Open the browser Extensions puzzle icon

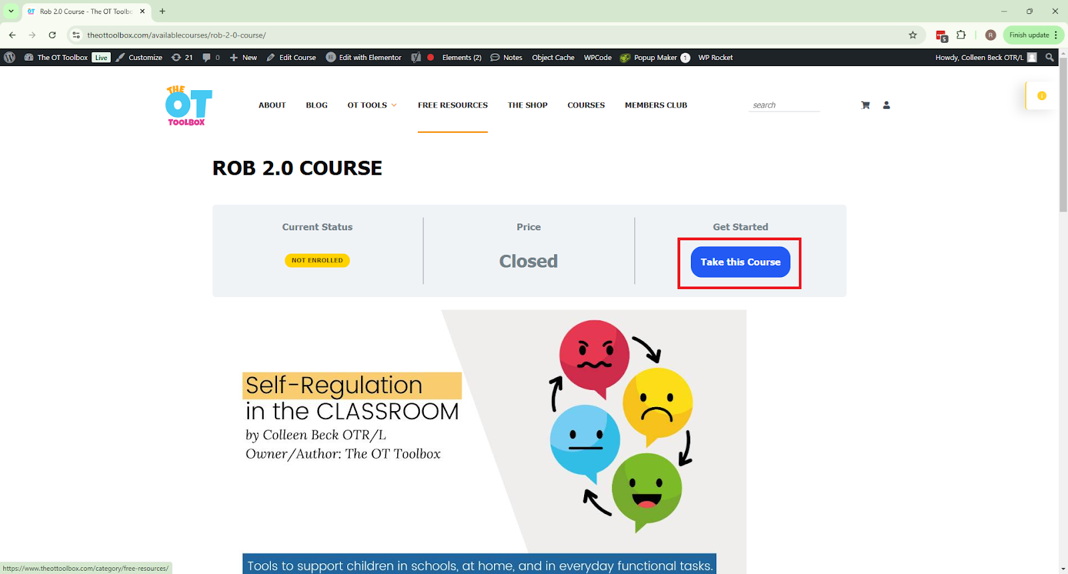pyautogui.click(x=961, y=35)
